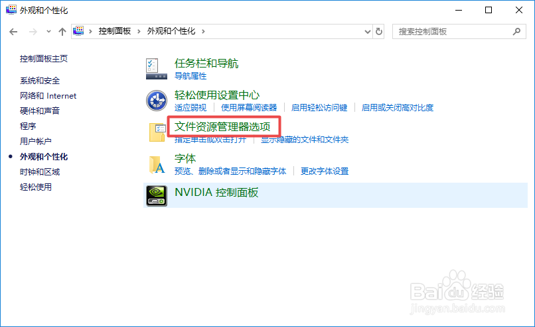Minimize the 外观和个性化 window
Image resolution: width=535 pixels, height=327 pixels.
pyautogui.click(x=459, y=10)
